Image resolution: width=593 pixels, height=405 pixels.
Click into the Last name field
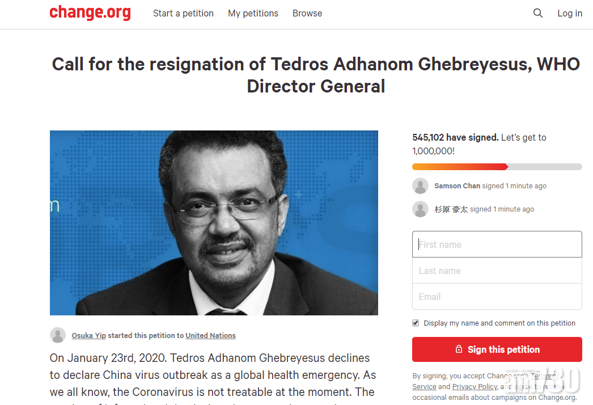coord(497,271)
